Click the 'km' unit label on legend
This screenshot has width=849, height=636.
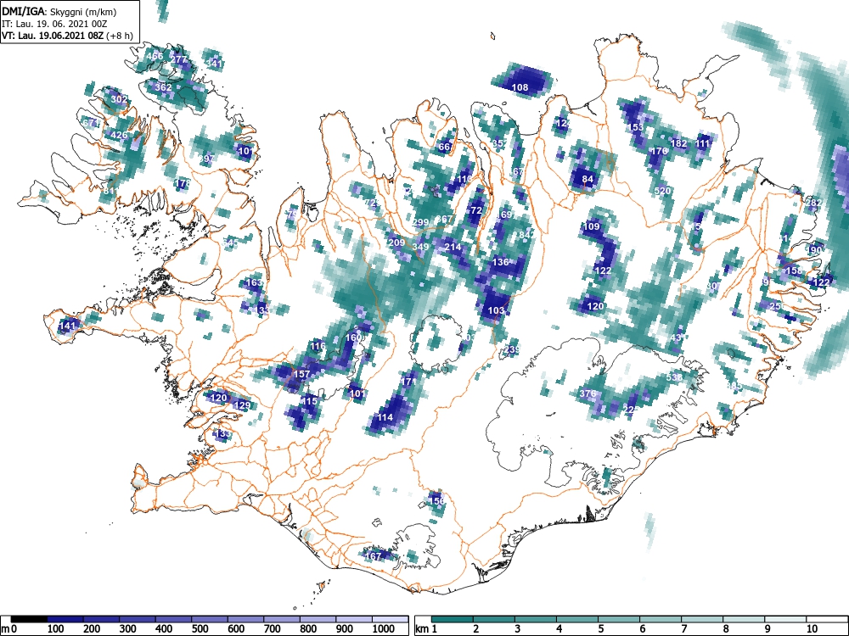click(421, 629)
